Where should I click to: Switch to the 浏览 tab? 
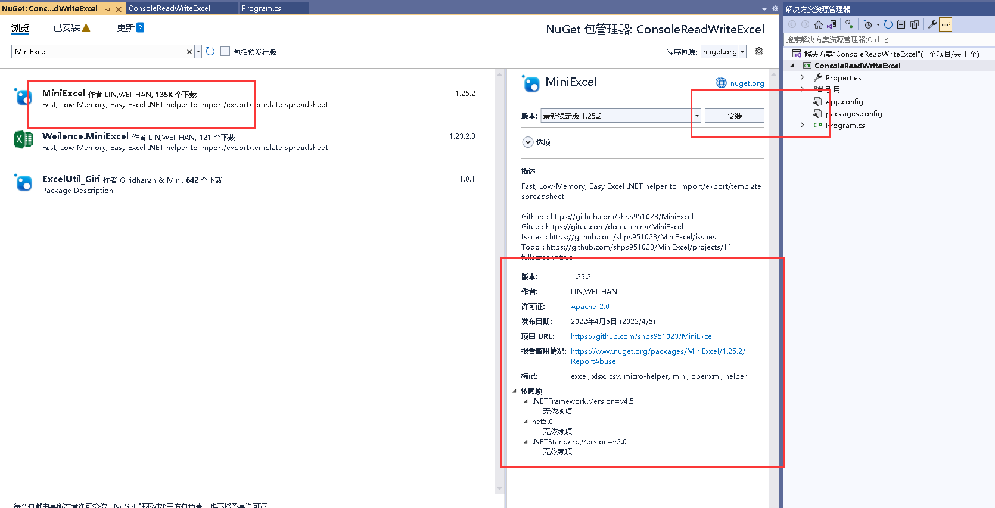20,28
